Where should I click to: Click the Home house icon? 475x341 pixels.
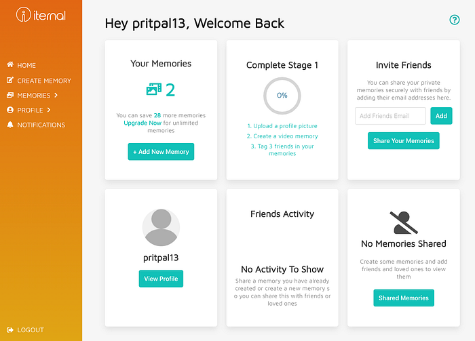(10, 64)
